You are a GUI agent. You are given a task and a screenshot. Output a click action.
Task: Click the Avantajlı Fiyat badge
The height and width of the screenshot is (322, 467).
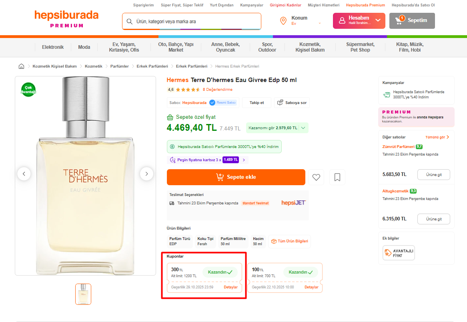(x=399, y=252)
